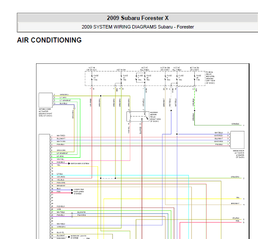The width and height of the screenshot is (258, 239).
Task: Click the "HOT IN ON" header above Fuse 22
Action: (x=121, y=70)
